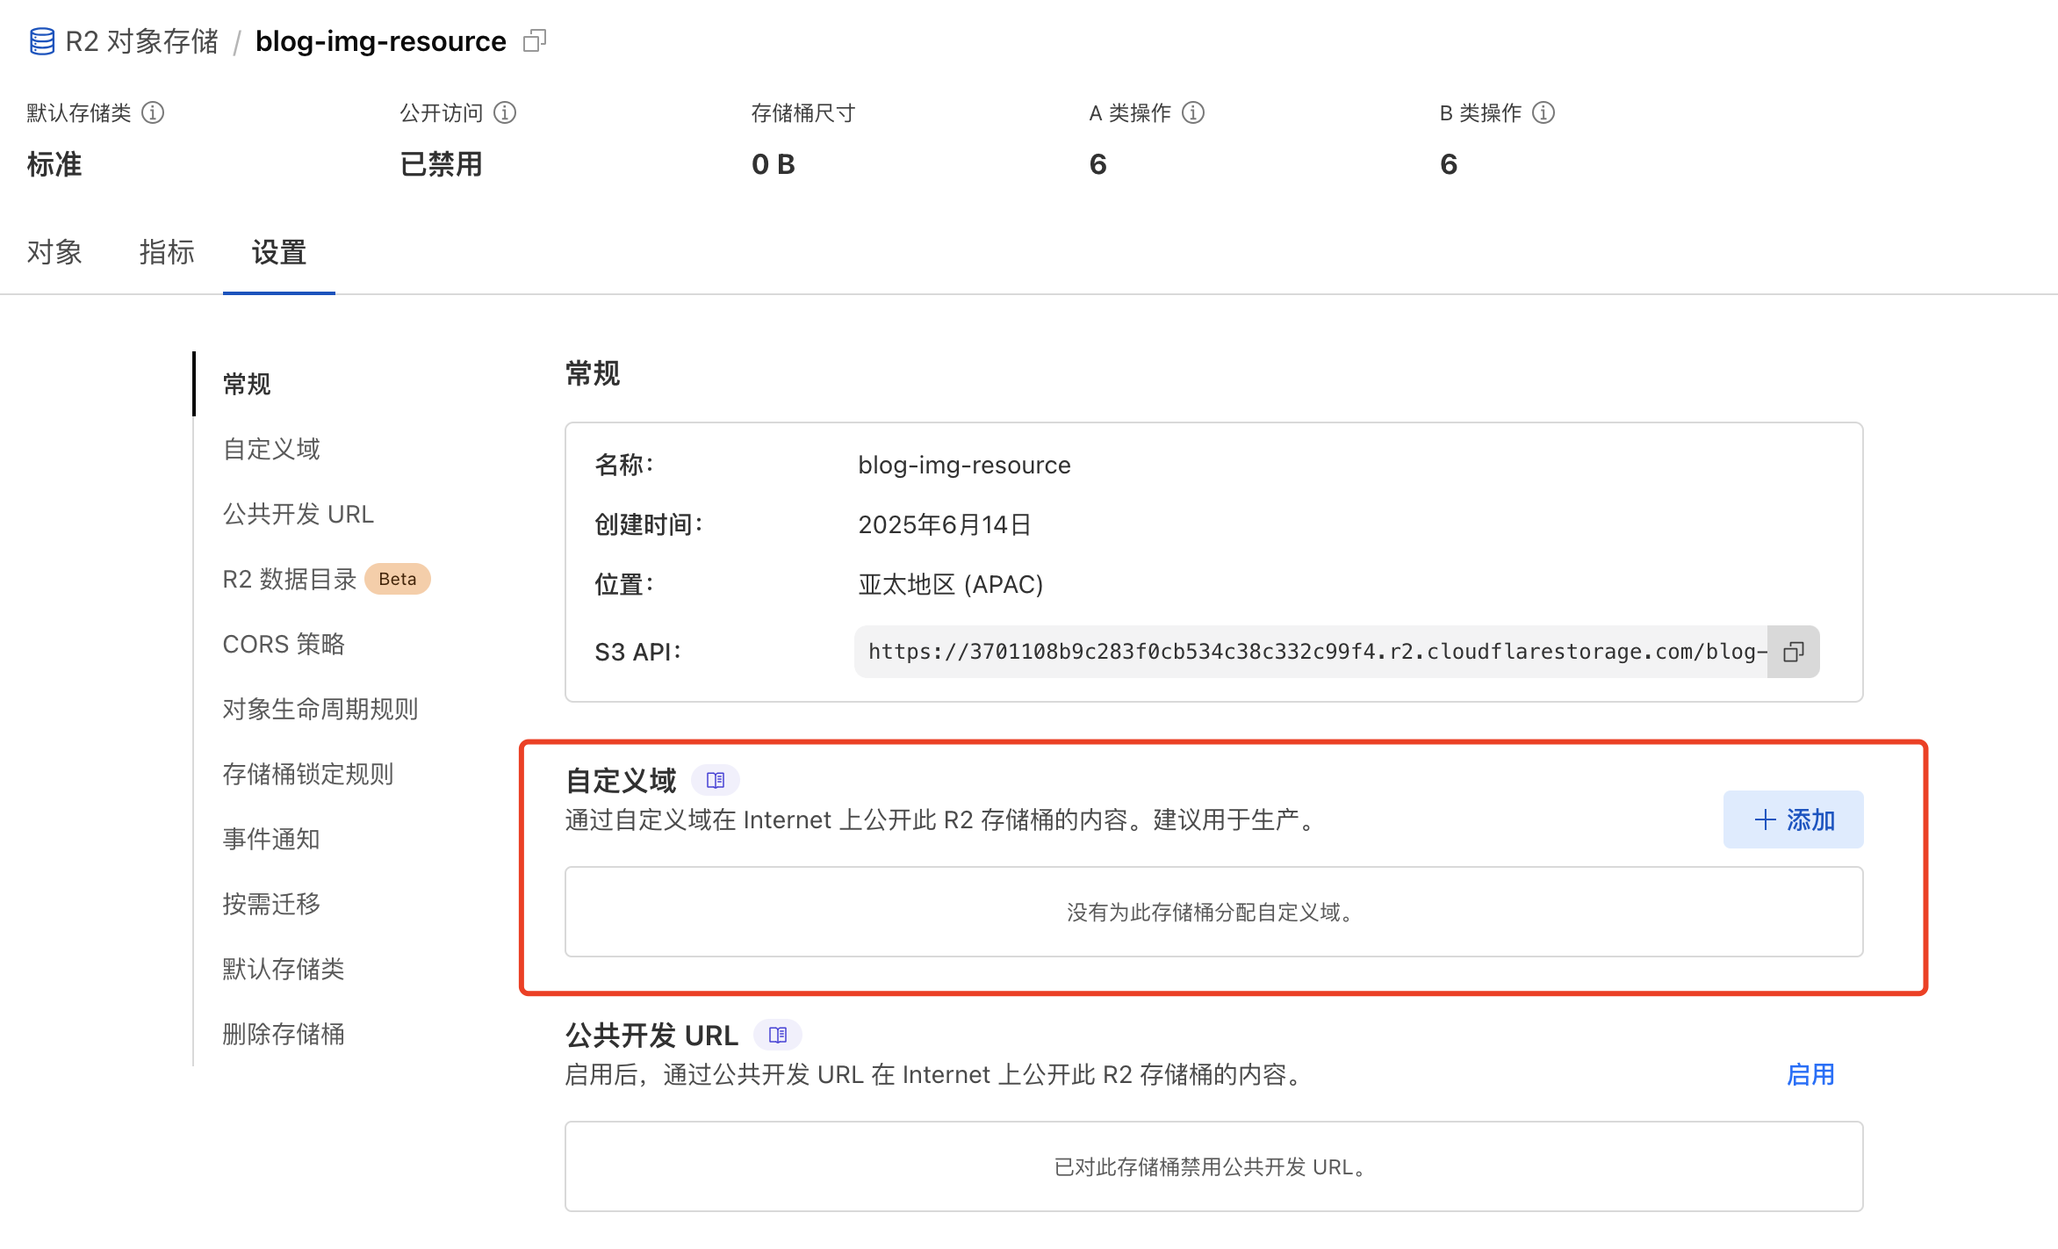Screen dimensions: 2058x1249
Task: Click the creation date 2025年6月14日
Action: (945, 524)
